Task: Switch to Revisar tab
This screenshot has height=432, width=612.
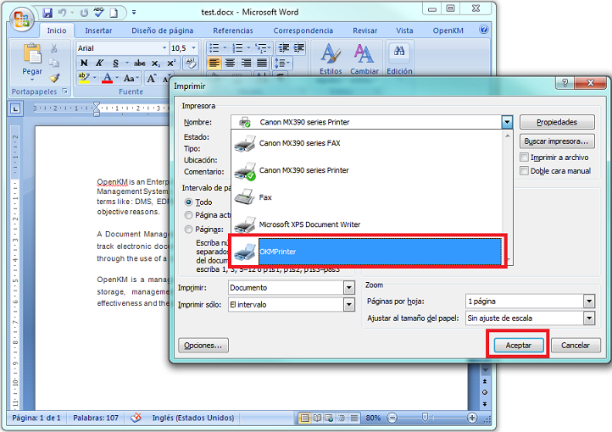Action: (365, 30)
